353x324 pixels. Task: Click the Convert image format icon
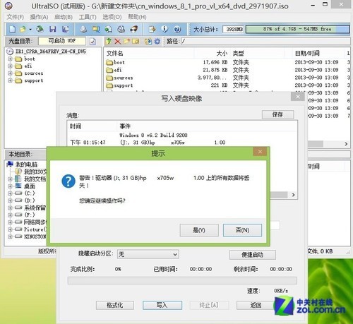click(x=96, y=29)
